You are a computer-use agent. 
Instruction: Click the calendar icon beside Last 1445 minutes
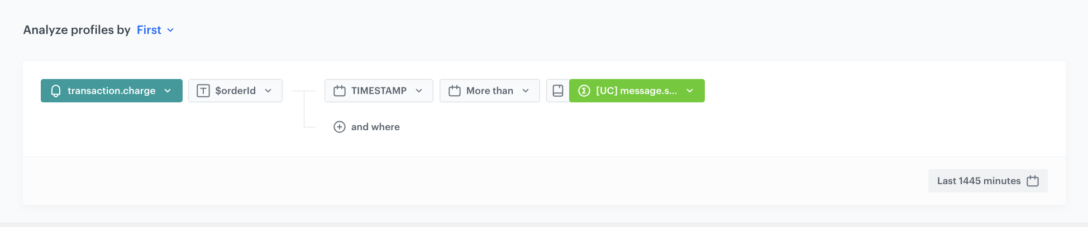tap(1033, 181)
